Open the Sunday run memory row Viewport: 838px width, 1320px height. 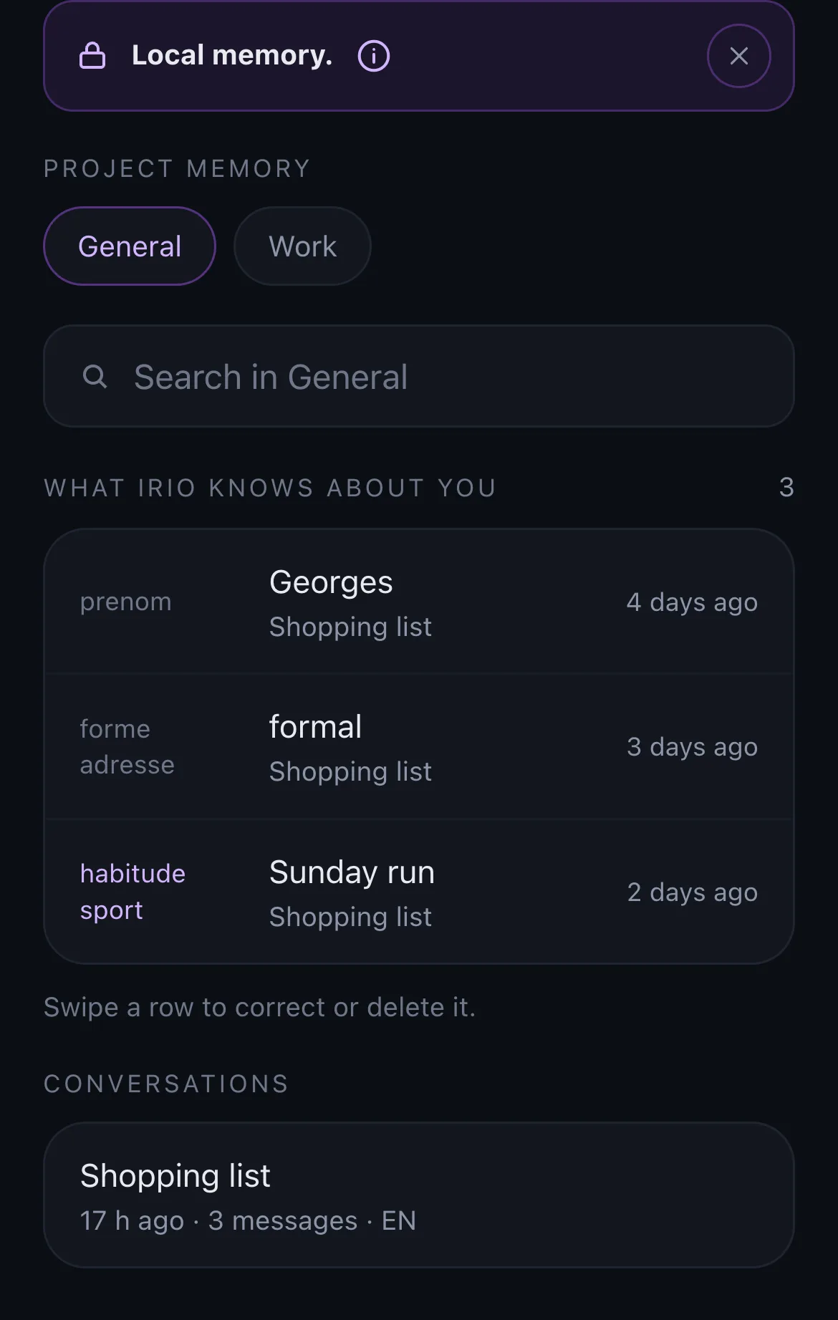click(419, 892)
